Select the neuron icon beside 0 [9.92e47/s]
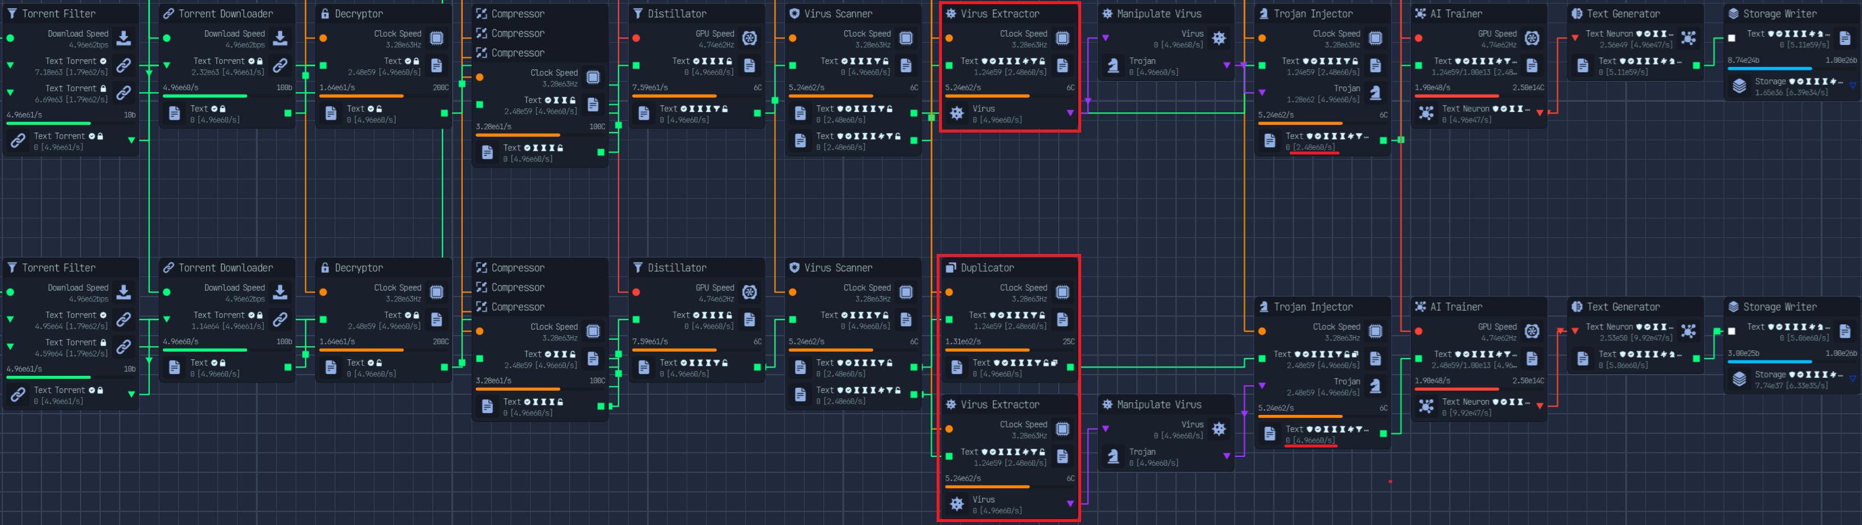The height and width of the screenshot is (525, 1862). [x=1426, y=407]
